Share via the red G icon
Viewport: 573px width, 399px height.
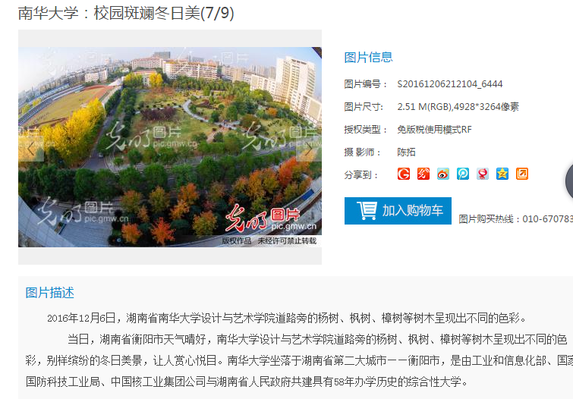[x=404, y=174]
